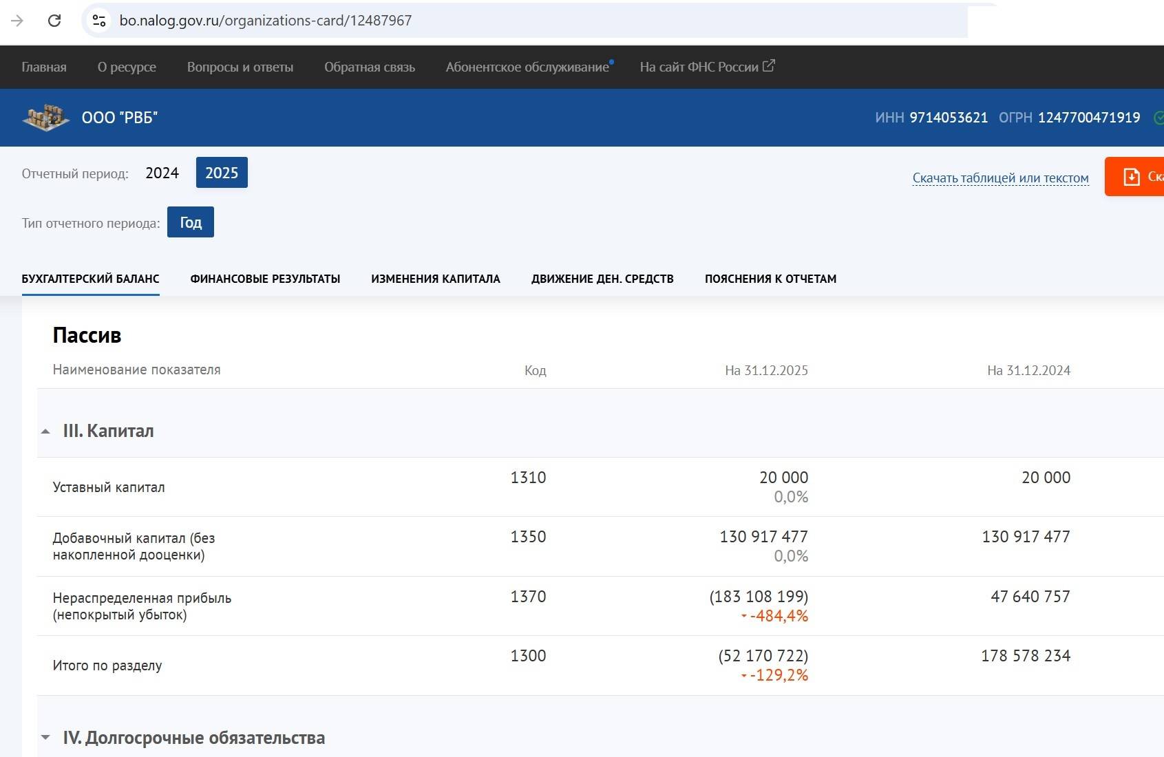Click the external link icon near ФНС России

(x=769, y=66)
